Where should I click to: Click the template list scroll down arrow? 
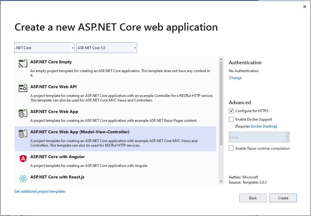(221, 181)
